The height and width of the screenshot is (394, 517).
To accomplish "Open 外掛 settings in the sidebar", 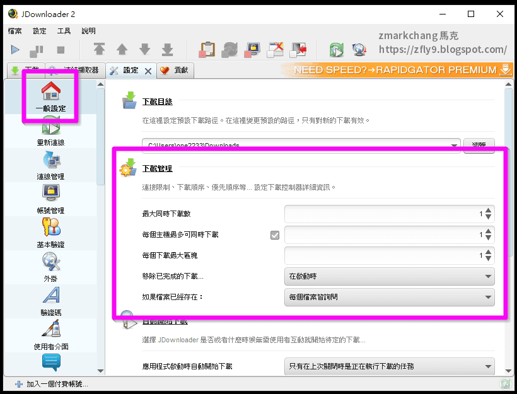I will pos(51,268).
